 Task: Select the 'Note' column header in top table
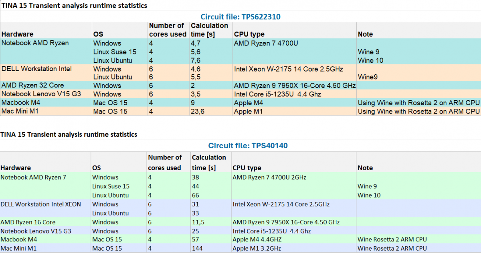tap(365, 34)
